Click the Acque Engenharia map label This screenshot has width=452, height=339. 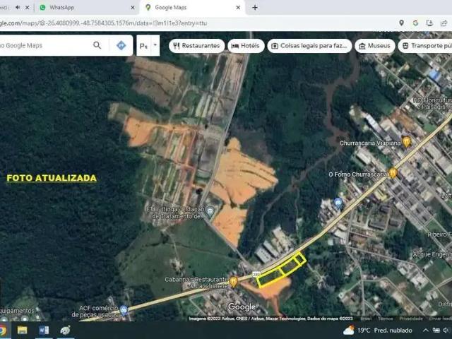coord(432,255)
